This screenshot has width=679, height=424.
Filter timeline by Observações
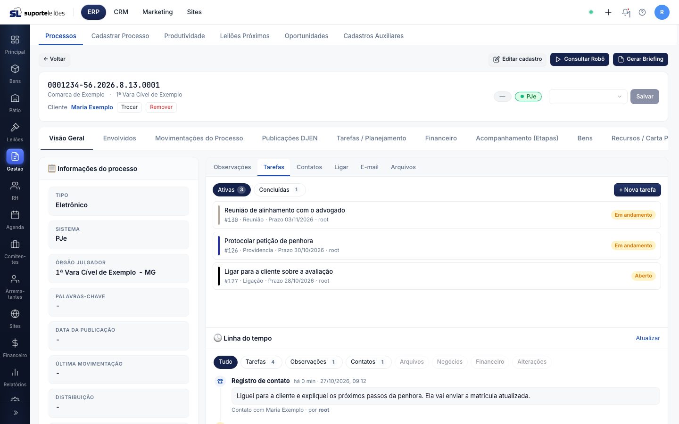click(x=314, y=362)
